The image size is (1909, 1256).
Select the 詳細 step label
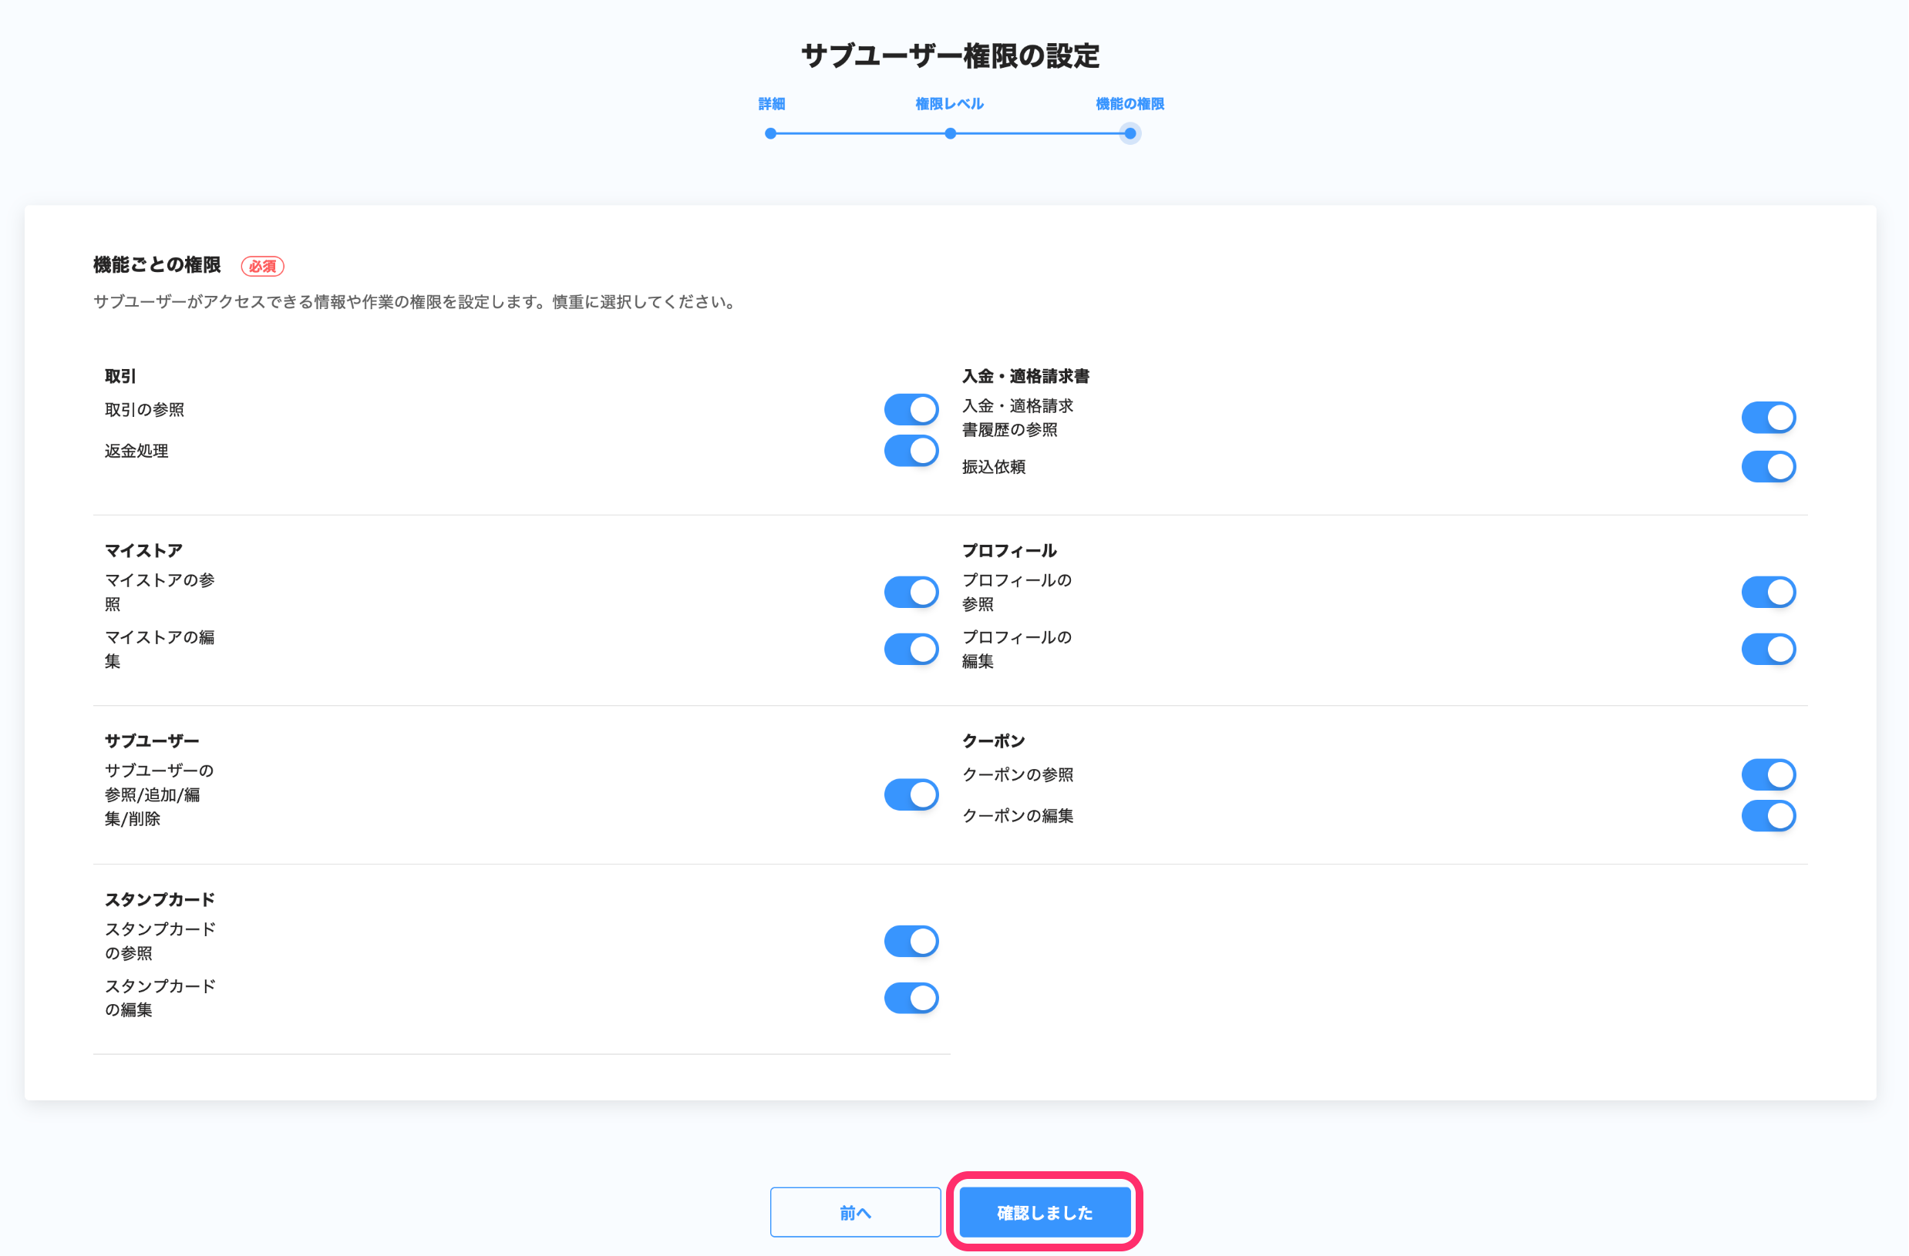(x=771, y=104)
